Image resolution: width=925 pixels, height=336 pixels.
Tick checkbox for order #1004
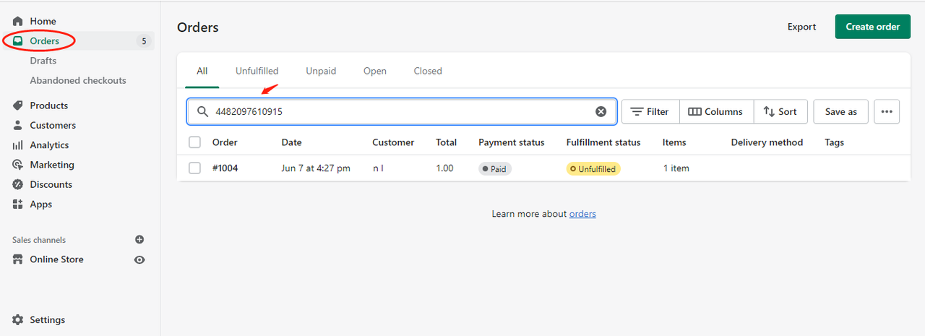(194, 168)
